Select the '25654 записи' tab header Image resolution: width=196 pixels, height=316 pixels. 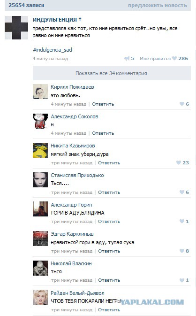pos(26,5)
